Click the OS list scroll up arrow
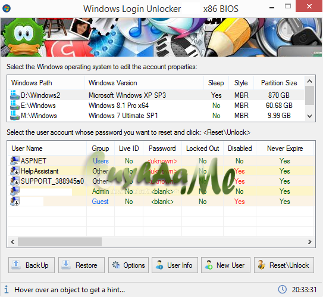This screenshot has width=323, height=297. [309, 81]
